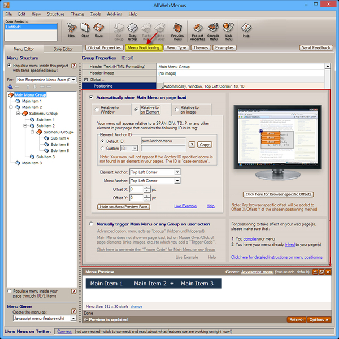This screenshot has width=339, height=339.
Task: Open the Structure menu
Action: point(55,14)
